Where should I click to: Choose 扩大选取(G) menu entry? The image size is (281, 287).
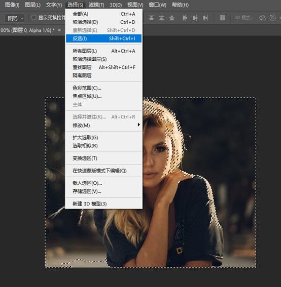[104, 138]
